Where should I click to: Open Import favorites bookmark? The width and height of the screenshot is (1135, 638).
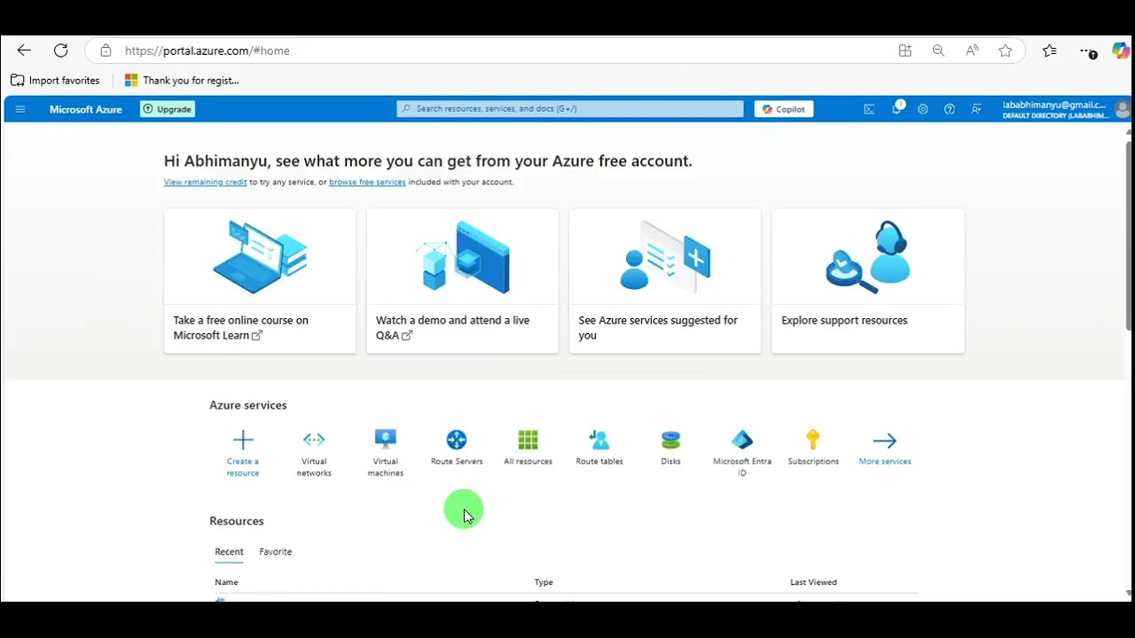pyautogui.click(x=55, y=80)
